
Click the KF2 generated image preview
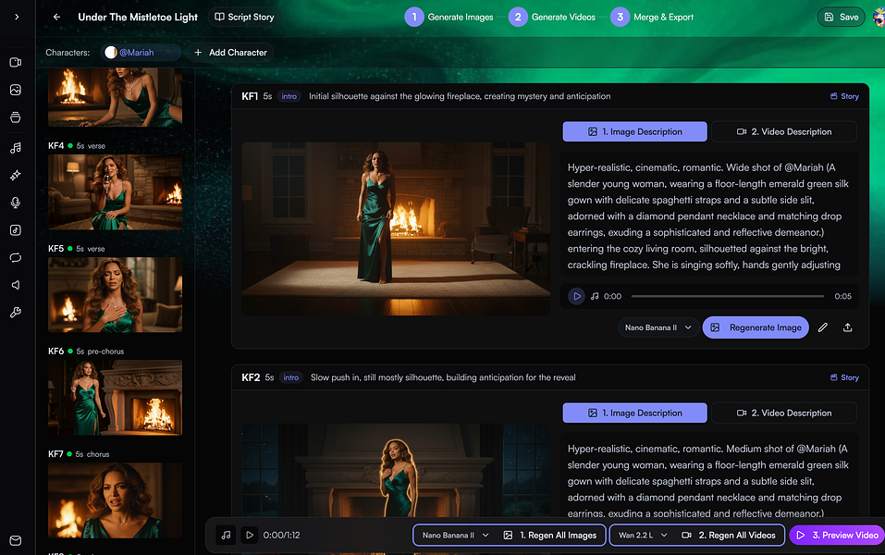[x=396, y=470]
